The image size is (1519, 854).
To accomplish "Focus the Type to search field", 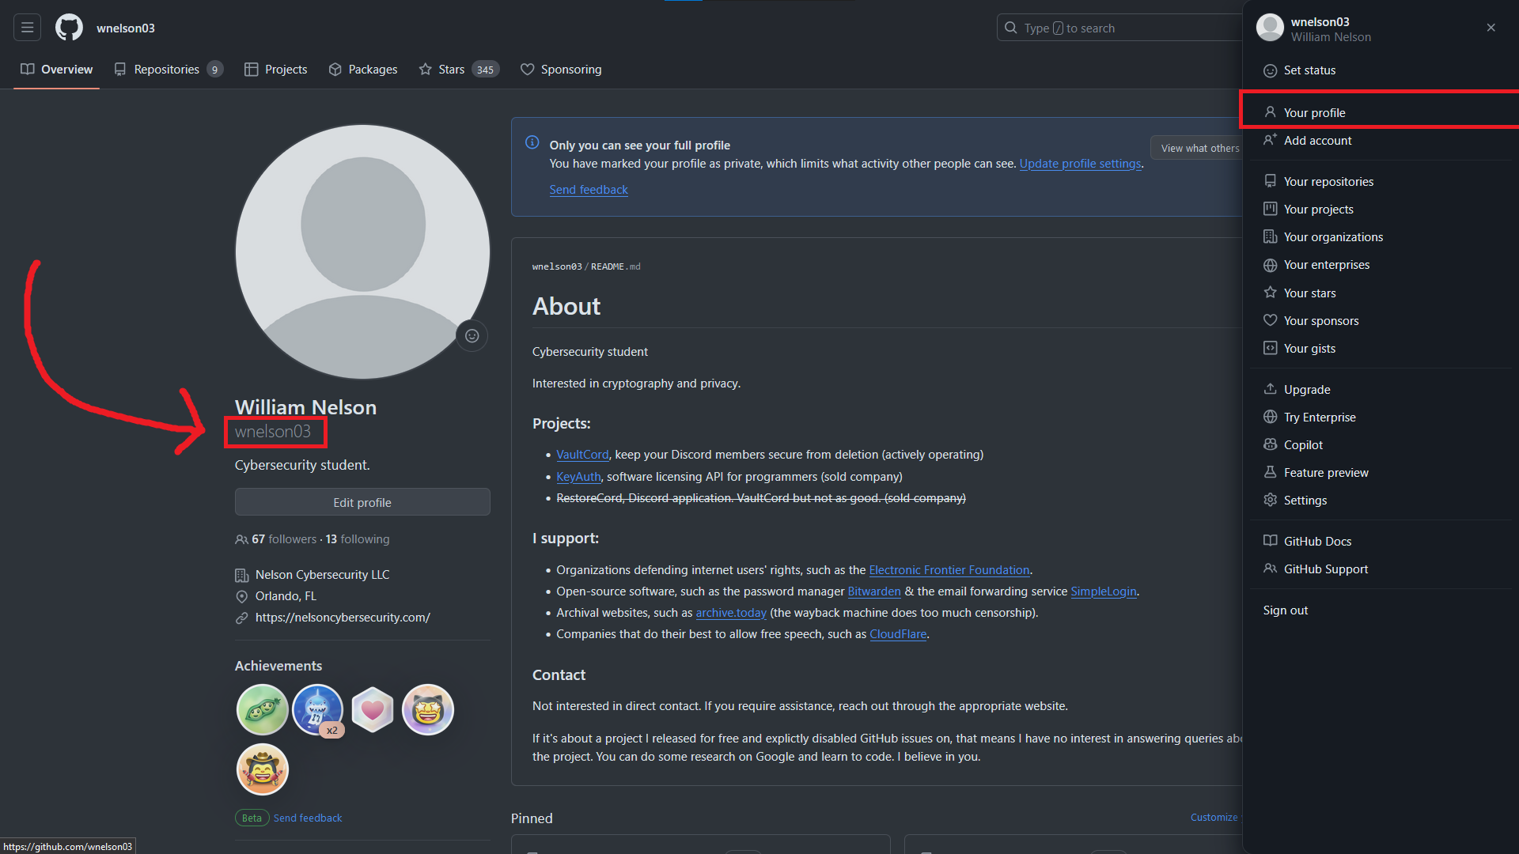I will click(x=1119, y=28).
